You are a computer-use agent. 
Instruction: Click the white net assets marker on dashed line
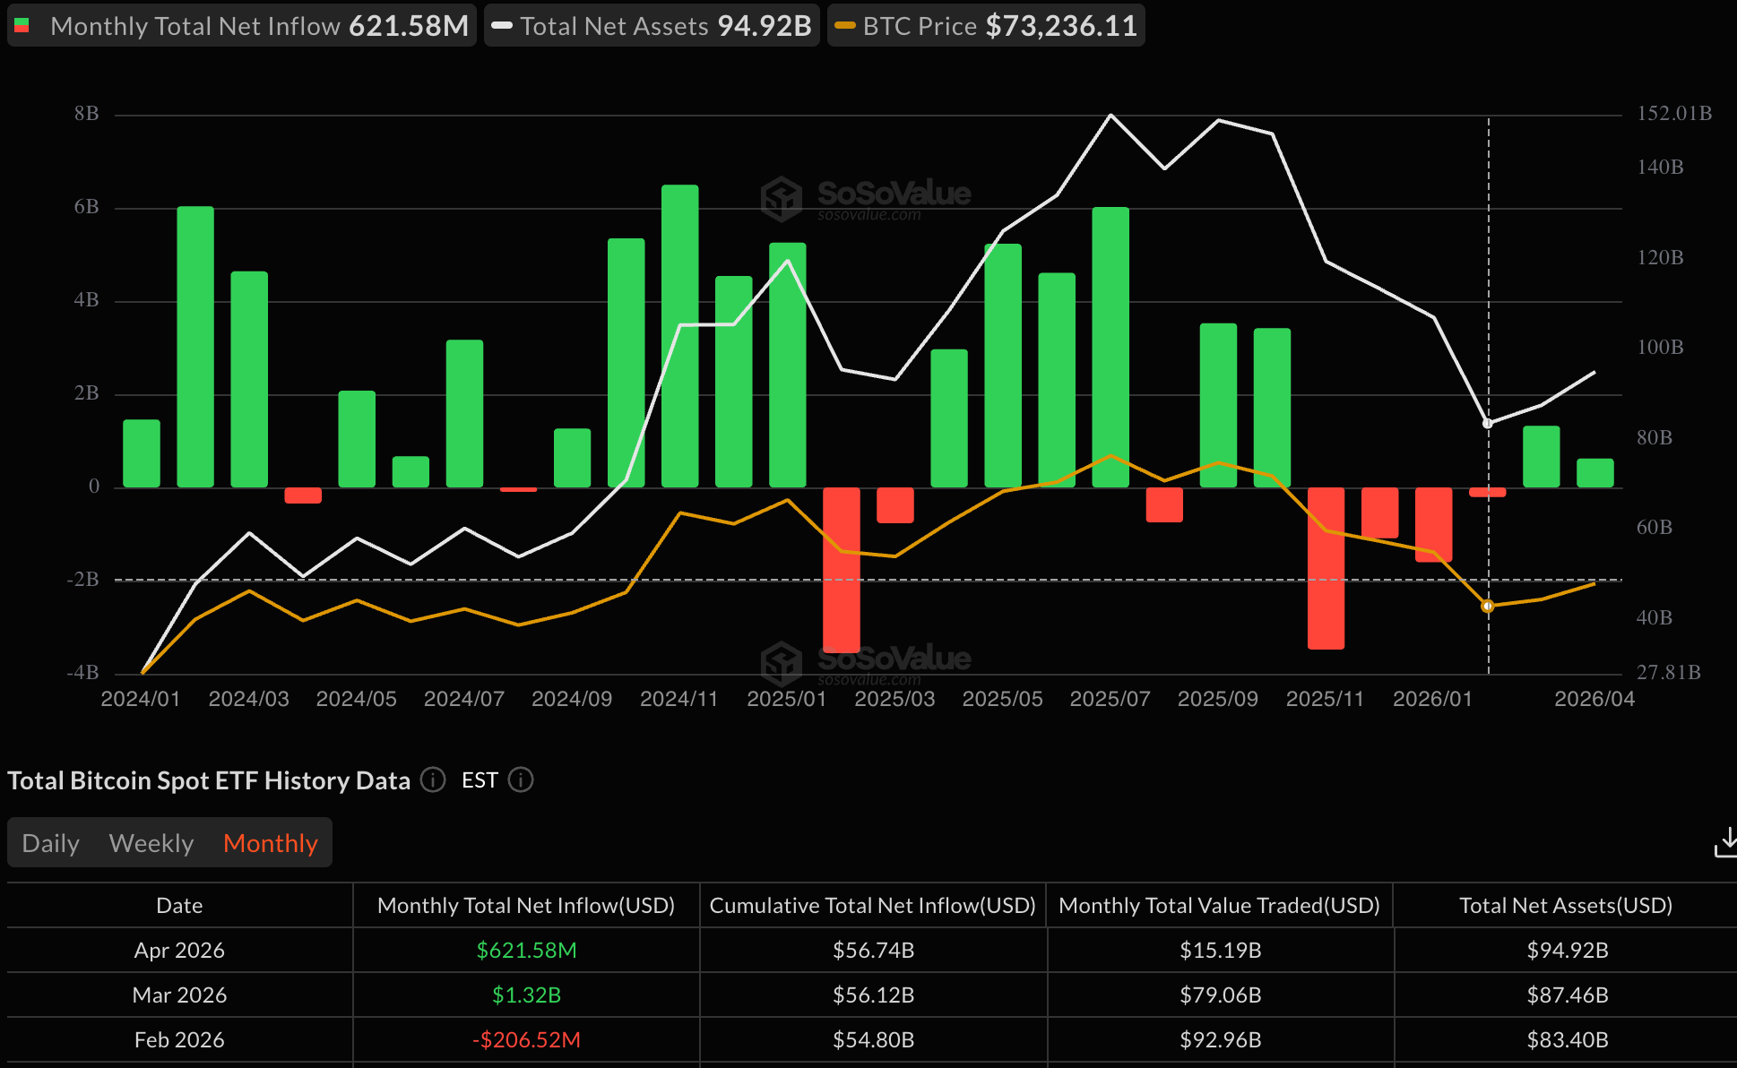click(1488, 423)
